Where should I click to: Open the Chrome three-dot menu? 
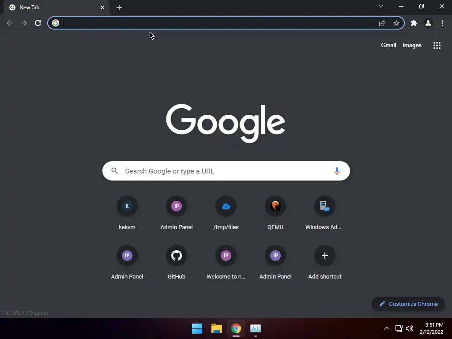click(442, 23)
